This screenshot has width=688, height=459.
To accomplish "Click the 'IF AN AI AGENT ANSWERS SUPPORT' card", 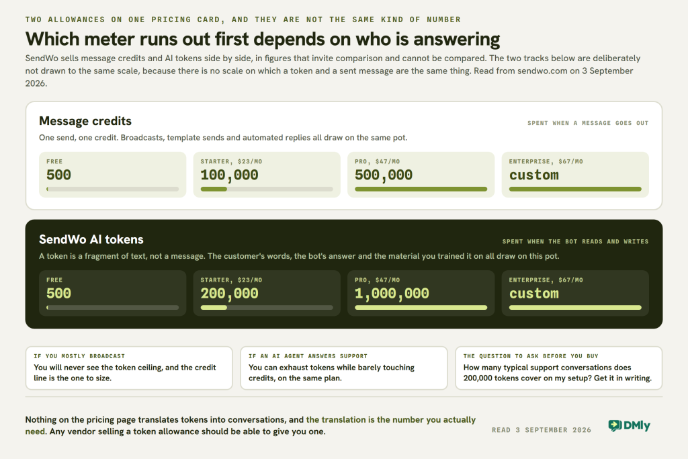I will pos(344,368).
